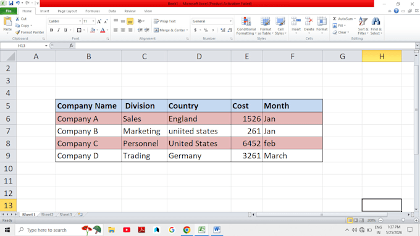The height and width of the screenshot is (236, 420).
Task: Click the zoom slider on status bar
Action: (403, 220)
